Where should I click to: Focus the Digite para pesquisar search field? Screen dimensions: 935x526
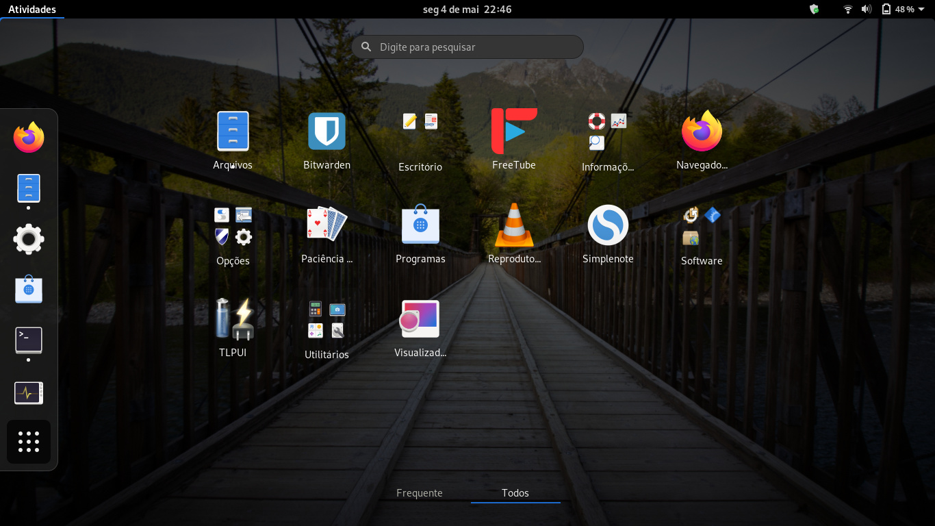[x=467, y=47]
